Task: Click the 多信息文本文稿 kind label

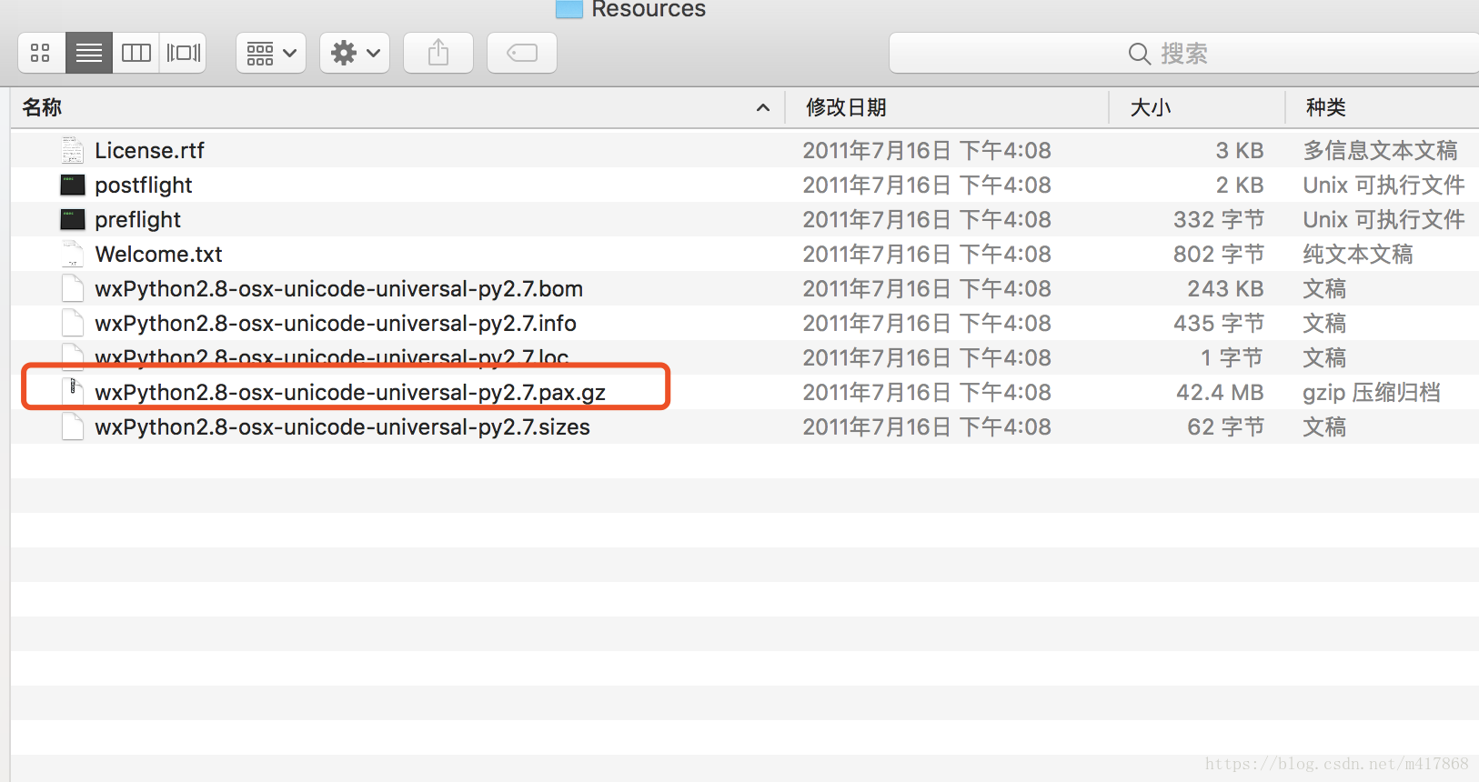Action: [1380, 150]
